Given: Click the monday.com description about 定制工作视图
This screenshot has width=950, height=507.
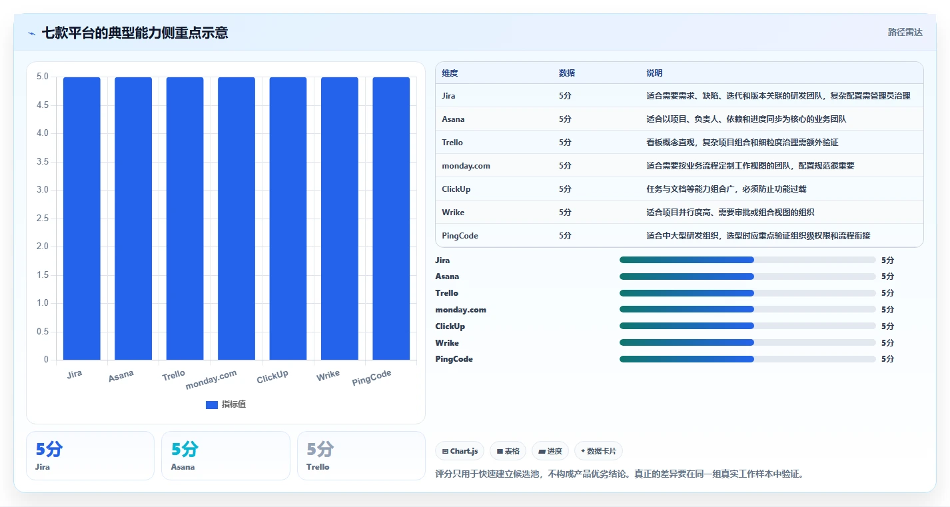Looking at the screenshot, I should pos(750,166).
